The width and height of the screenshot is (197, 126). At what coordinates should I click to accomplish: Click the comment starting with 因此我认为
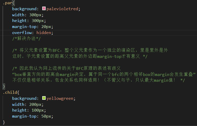pos(66,68)
